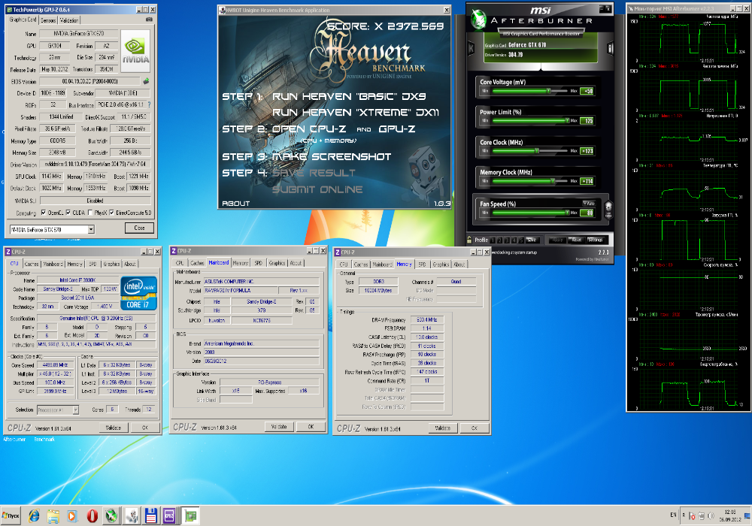
Task: Click the Power Limit slider handle
Action: pyautogui.click(x=567, y=121)
